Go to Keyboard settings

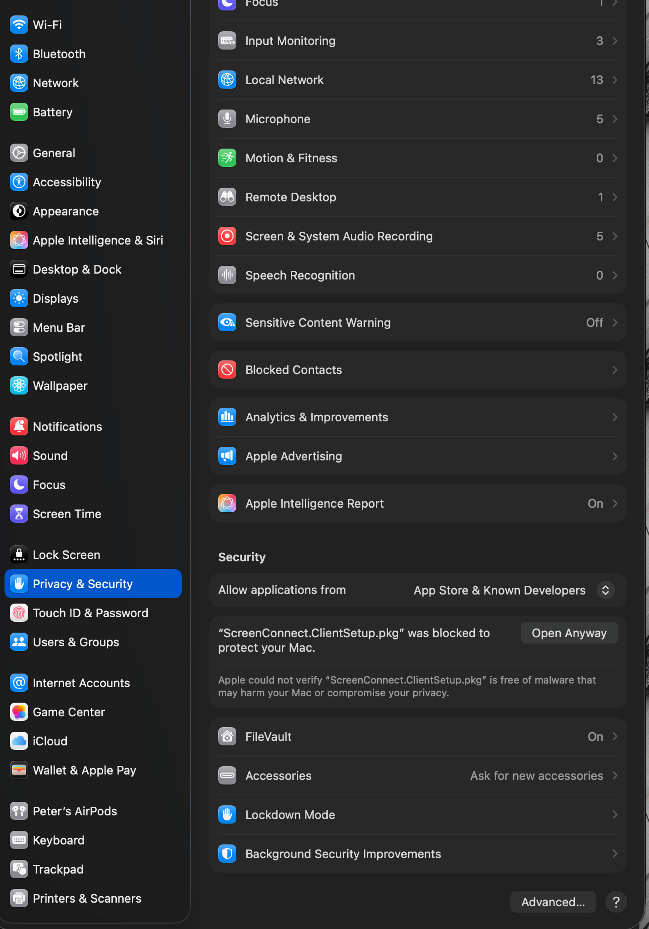tap(93, 840)
